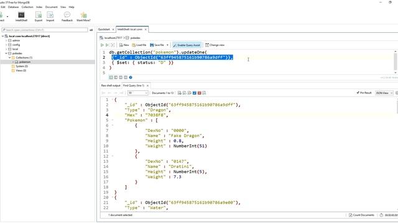
Task: Open the page size 50 dropdown
Action: (x=138, y=93)
